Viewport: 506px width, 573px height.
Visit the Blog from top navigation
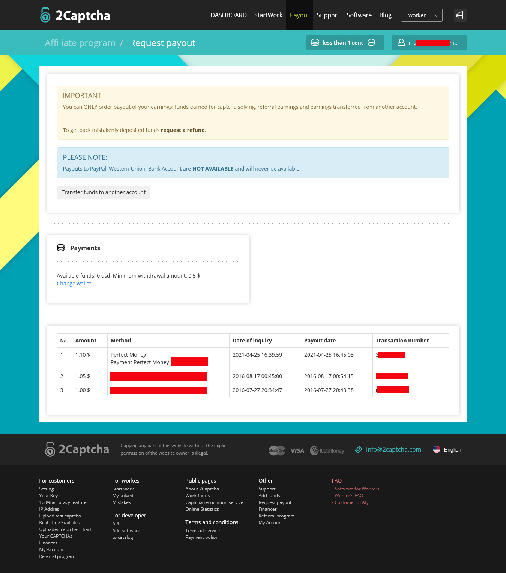pyautogui.click(x=385, y=15)
